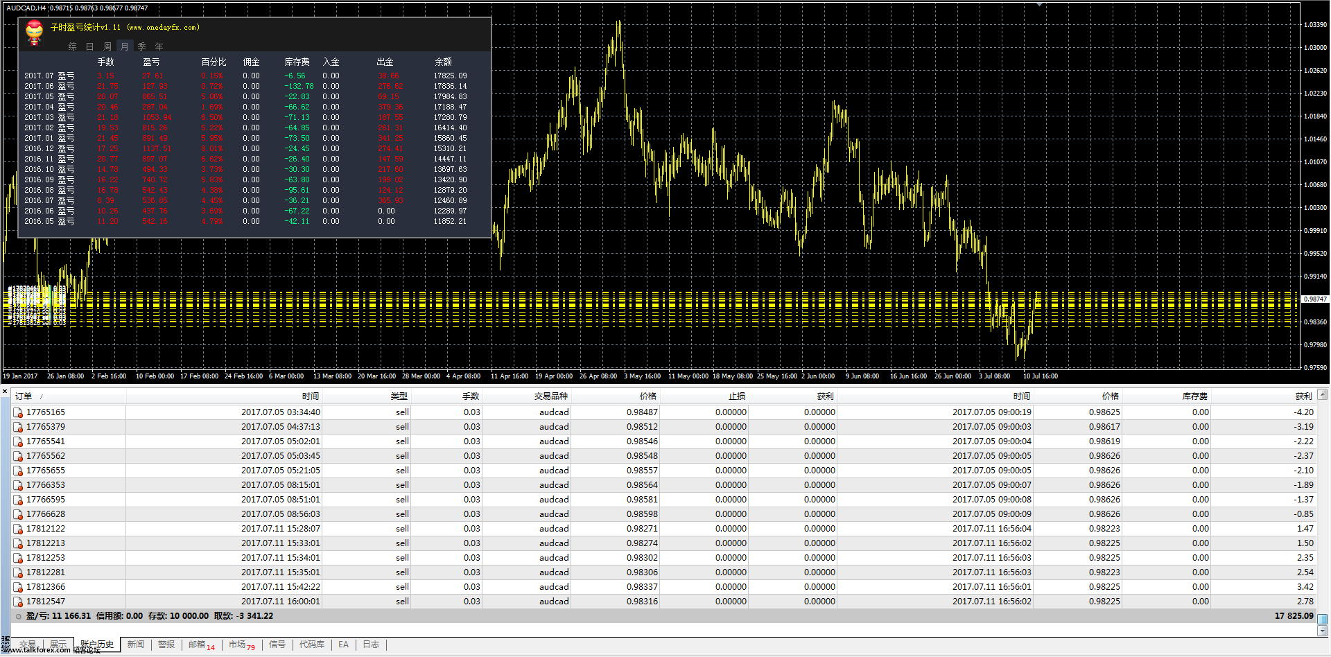Click open time 2017.07.05 03:34:40

click(x=281, y=412)
